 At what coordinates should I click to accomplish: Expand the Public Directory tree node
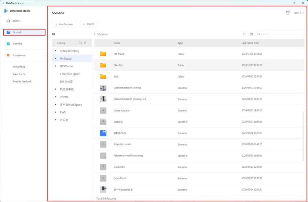pos(56,51)
